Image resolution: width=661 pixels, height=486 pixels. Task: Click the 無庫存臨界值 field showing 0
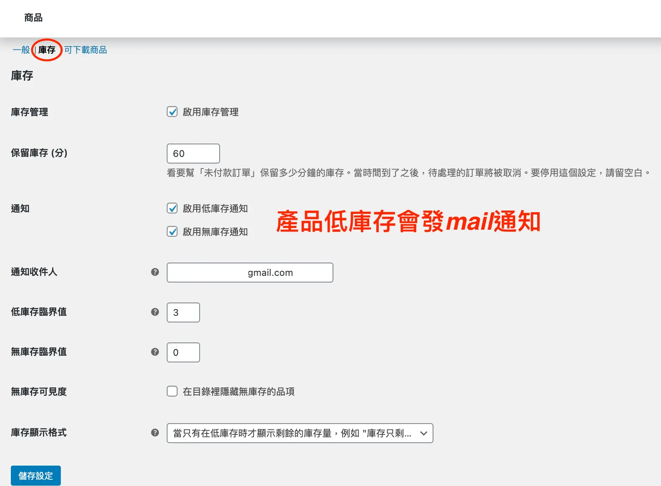coord(183,352)
